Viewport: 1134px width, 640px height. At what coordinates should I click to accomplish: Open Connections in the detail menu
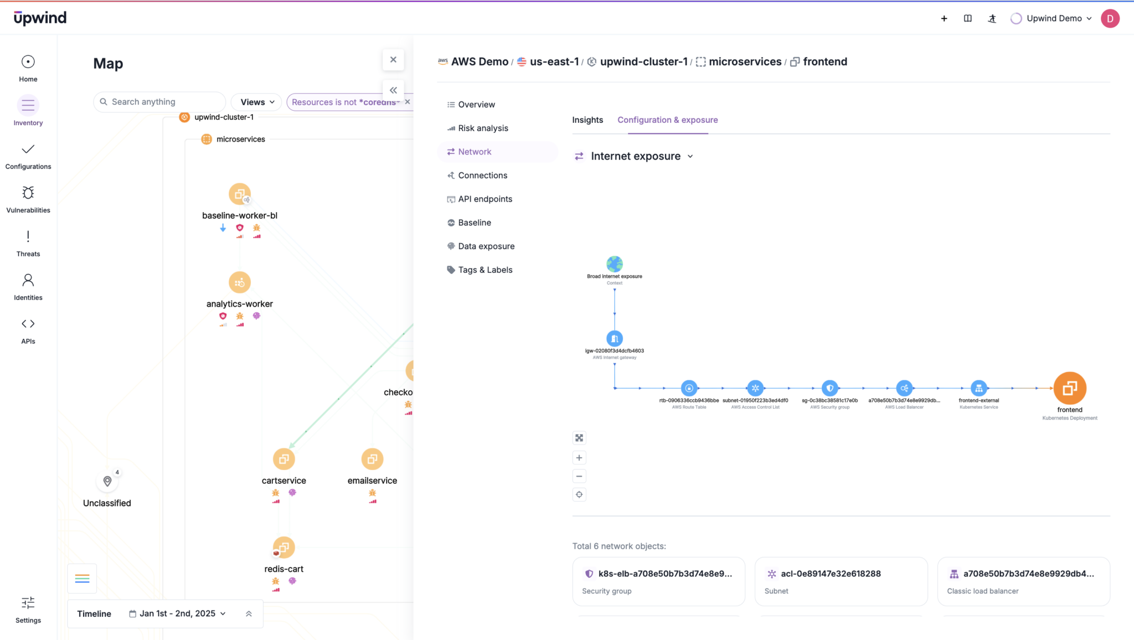[x=482, y=175]
